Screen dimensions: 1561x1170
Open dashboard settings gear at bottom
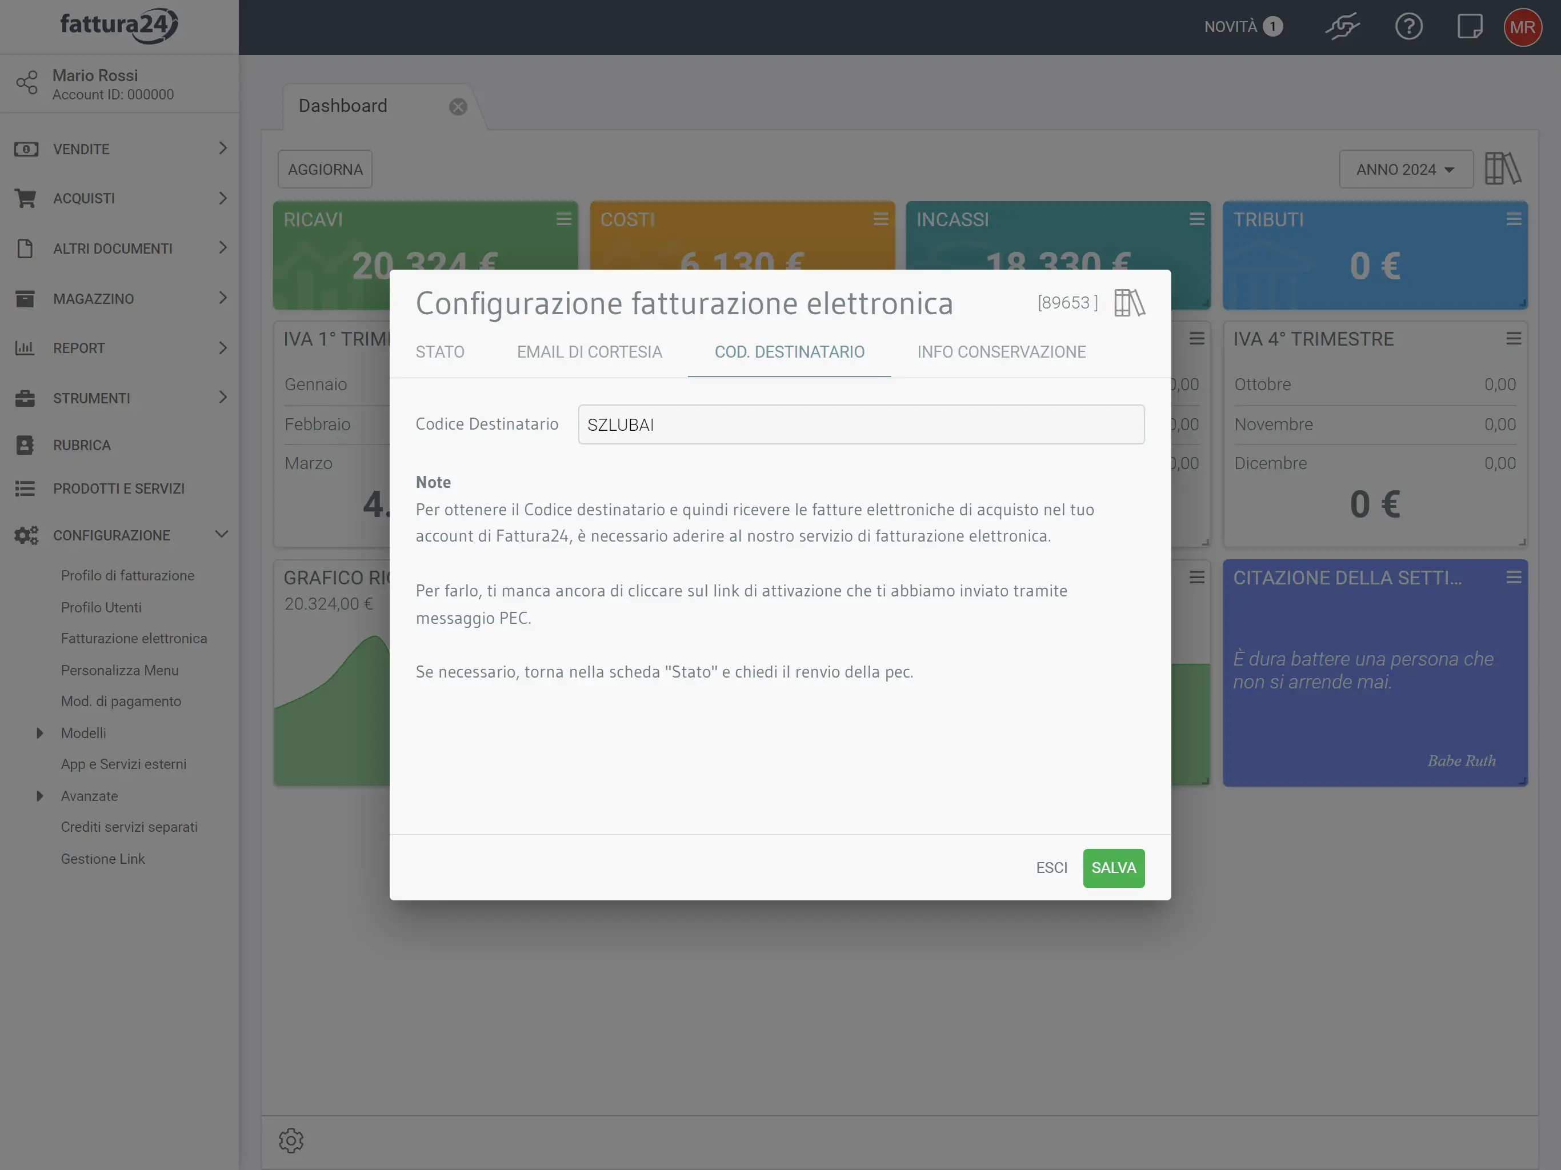coord(291,1140)
